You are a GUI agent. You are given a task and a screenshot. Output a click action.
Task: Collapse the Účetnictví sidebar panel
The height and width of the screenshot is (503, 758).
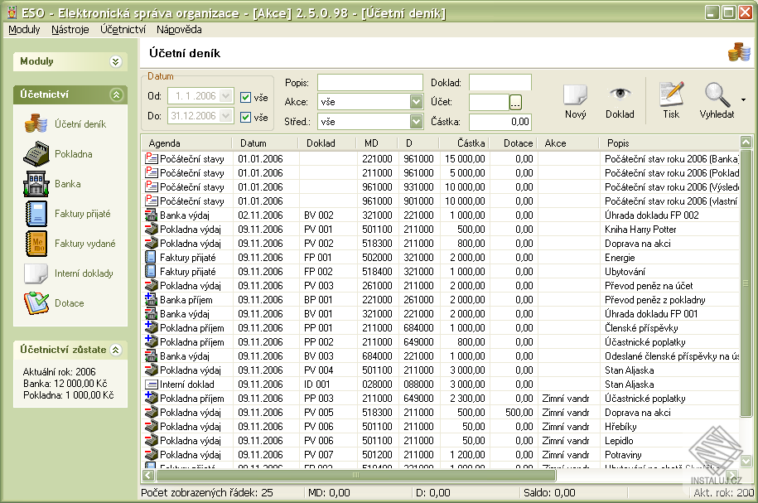pyautogui.click(x=116, y=94)
